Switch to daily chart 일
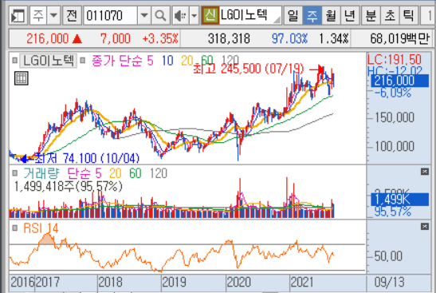Screen dimensions: 436x293 tap(293, 16)
